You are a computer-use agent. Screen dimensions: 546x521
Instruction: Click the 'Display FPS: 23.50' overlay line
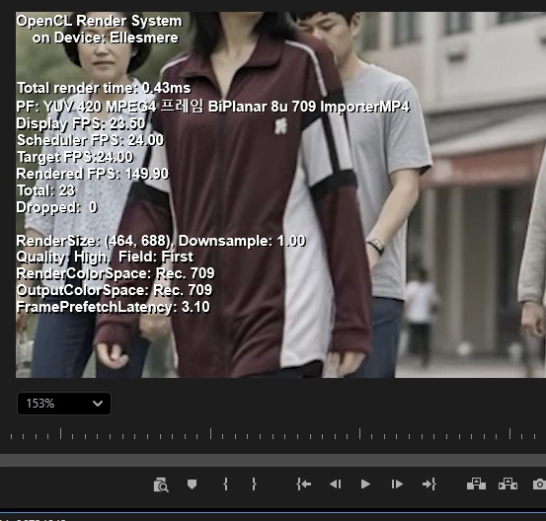coord(81,123)
